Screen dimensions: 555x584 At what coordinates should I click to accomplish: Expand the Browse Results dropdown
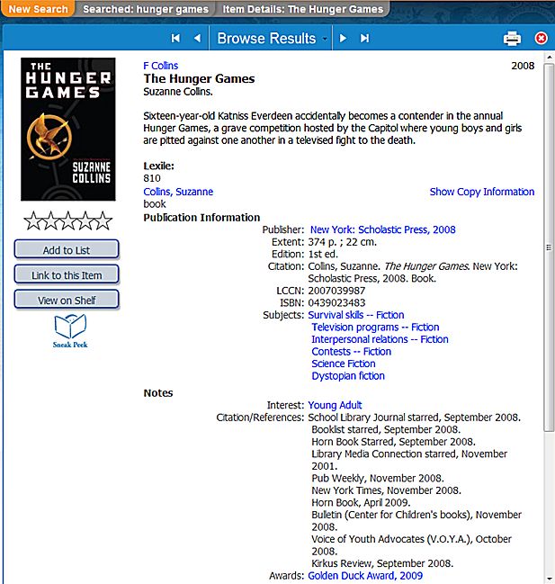coord(273,38)
